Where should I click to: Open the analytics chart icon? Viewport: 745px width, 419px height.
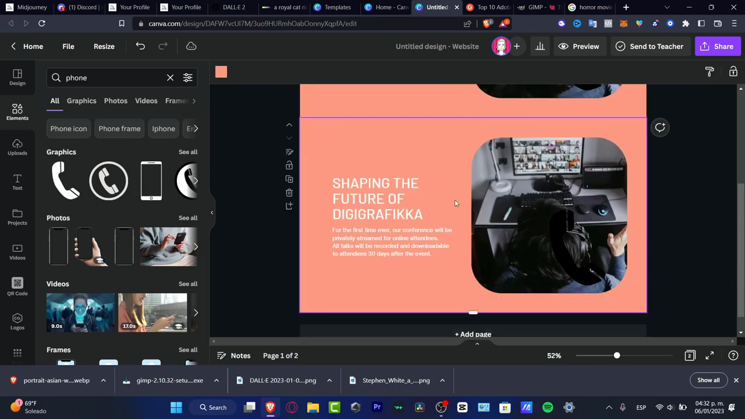tap(540, 47)
